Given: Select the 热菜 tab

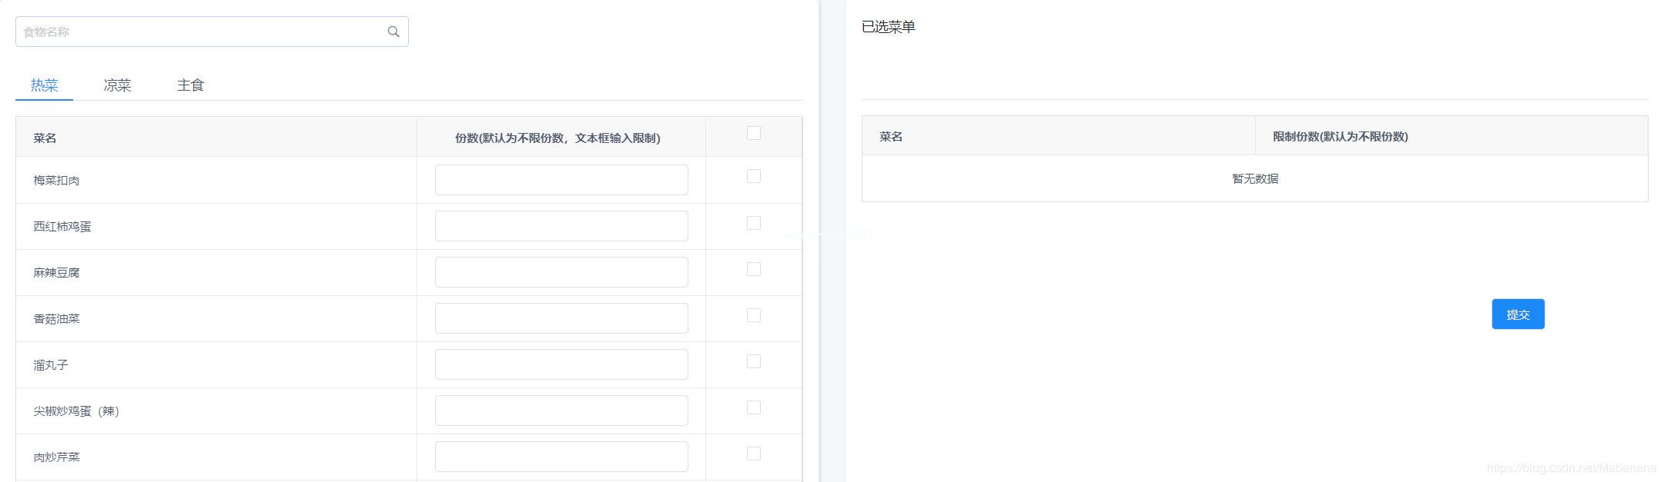Looking at the screenshot, I should 45,85.
